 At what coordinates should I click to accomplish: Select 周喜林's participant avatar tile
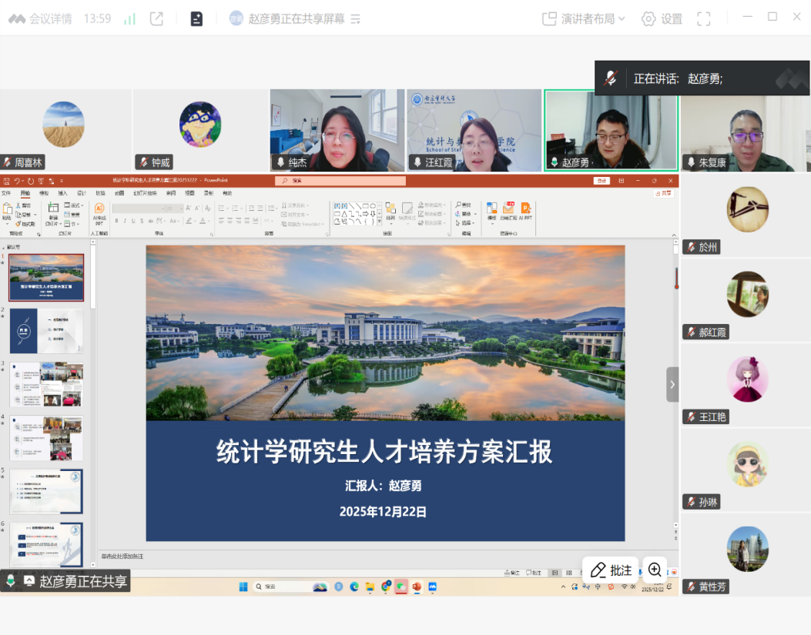tap(63, 124)
